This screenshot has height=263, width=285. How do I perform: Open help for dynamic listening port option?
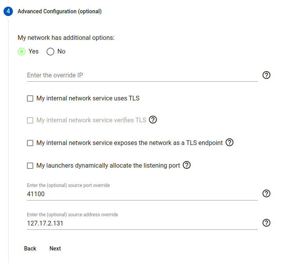(x=187, y=165)
